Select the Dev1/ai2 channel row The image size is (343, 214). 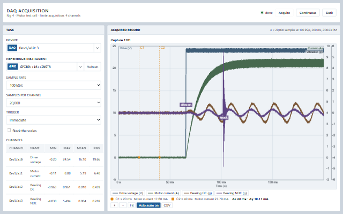(x=55, y=187)
